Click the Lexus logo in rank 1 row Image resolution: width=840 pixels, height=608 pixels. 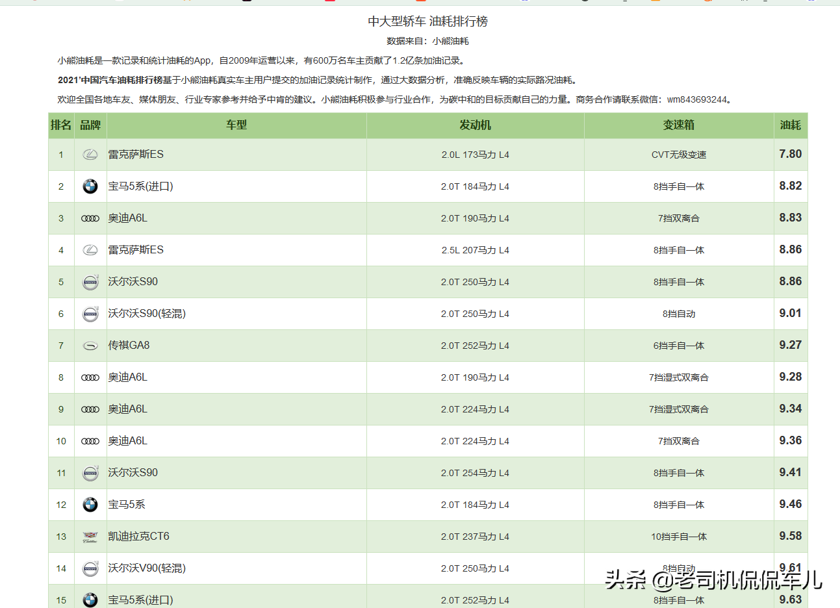pyautogui.click(x=90, y=155)
